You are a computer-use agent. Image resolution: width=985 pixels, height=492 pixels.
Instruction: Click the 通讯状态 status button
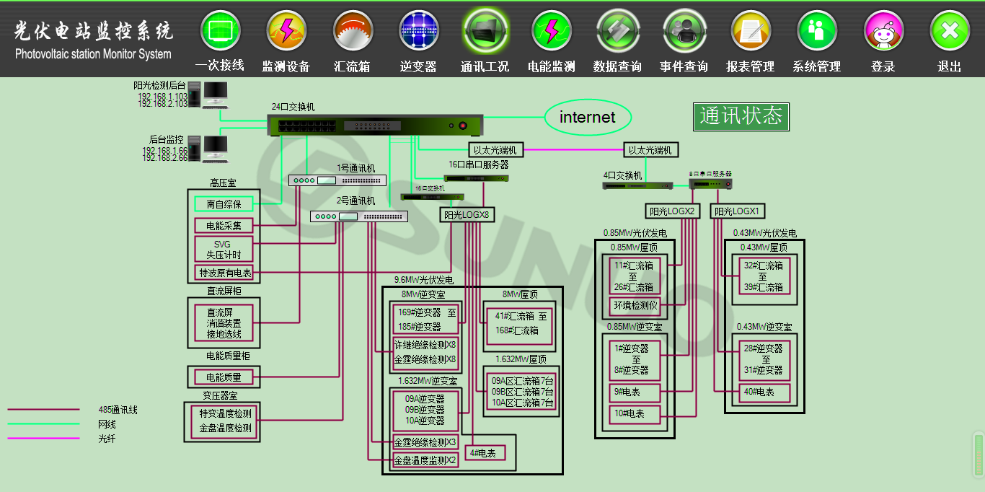coord(741,116)
